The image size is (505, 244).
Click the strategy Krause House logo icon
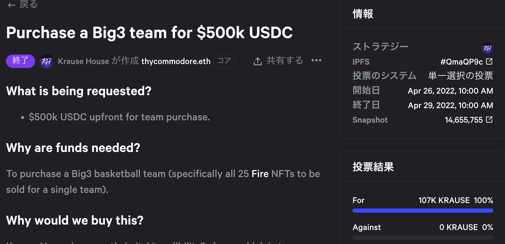[x=487, y=48]
